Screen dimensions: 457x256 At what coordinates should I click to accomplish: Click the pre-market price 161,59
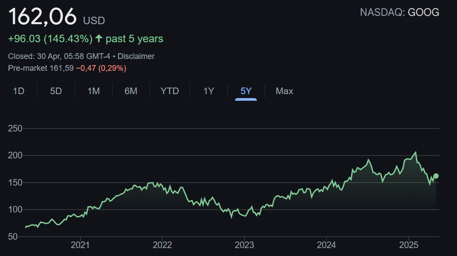pyautogui.click(x=62, y=68)
